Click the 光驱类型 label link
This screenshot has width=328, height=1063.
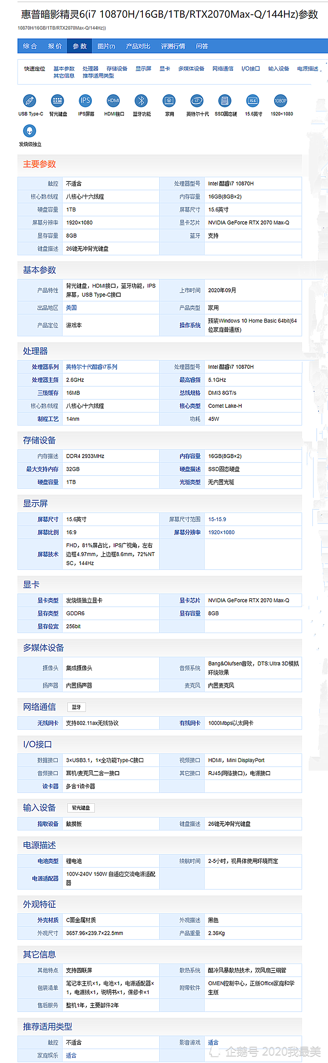coord(190,482)
